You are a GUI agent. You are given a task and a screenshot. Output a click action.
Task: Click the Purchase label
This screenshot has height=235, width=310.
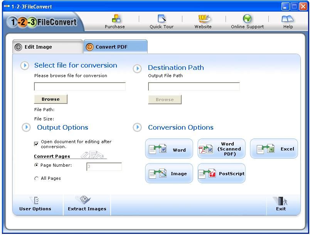(x=115, y=27)
